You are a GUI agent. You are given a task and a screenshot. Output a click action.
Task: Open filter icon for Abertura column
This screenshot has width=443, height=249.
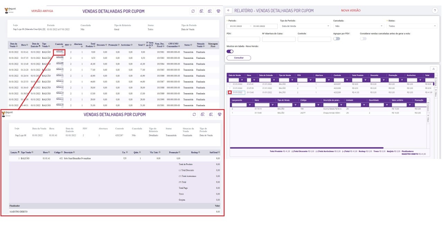328,80
